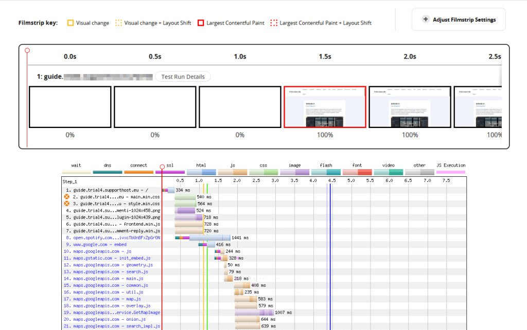Open request 19 GetMapImage link
Screen dimensions: 527x330
pos(112,313)
